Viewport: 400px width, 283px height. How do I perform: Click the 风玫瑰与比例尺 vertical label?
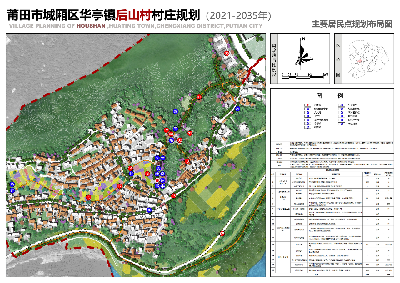point(274,60)
